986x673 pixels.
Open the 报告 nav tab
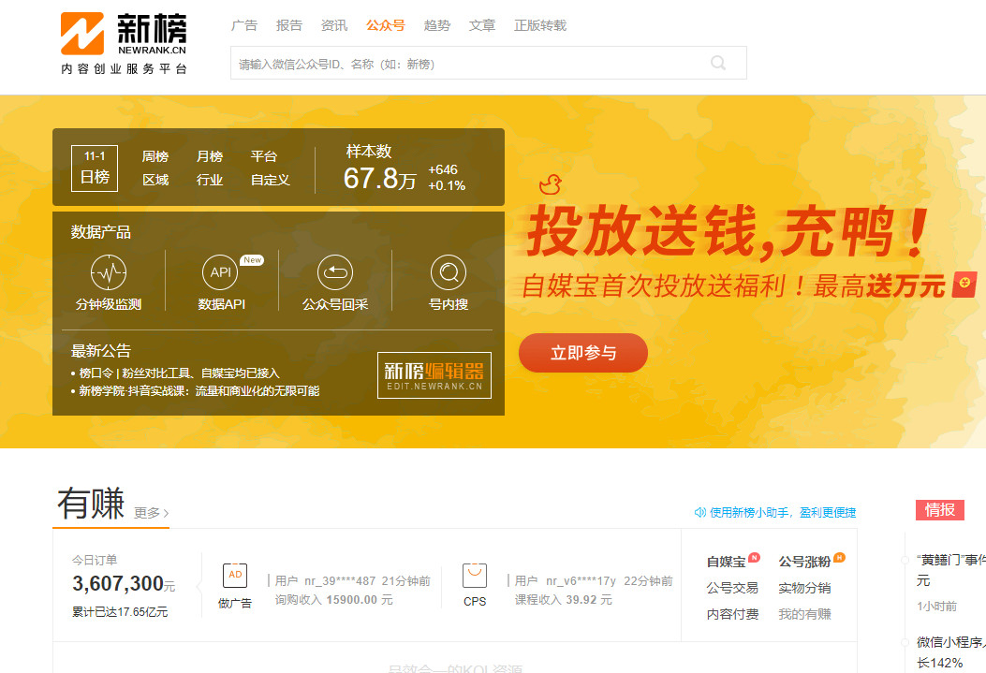tap(289, 25)
